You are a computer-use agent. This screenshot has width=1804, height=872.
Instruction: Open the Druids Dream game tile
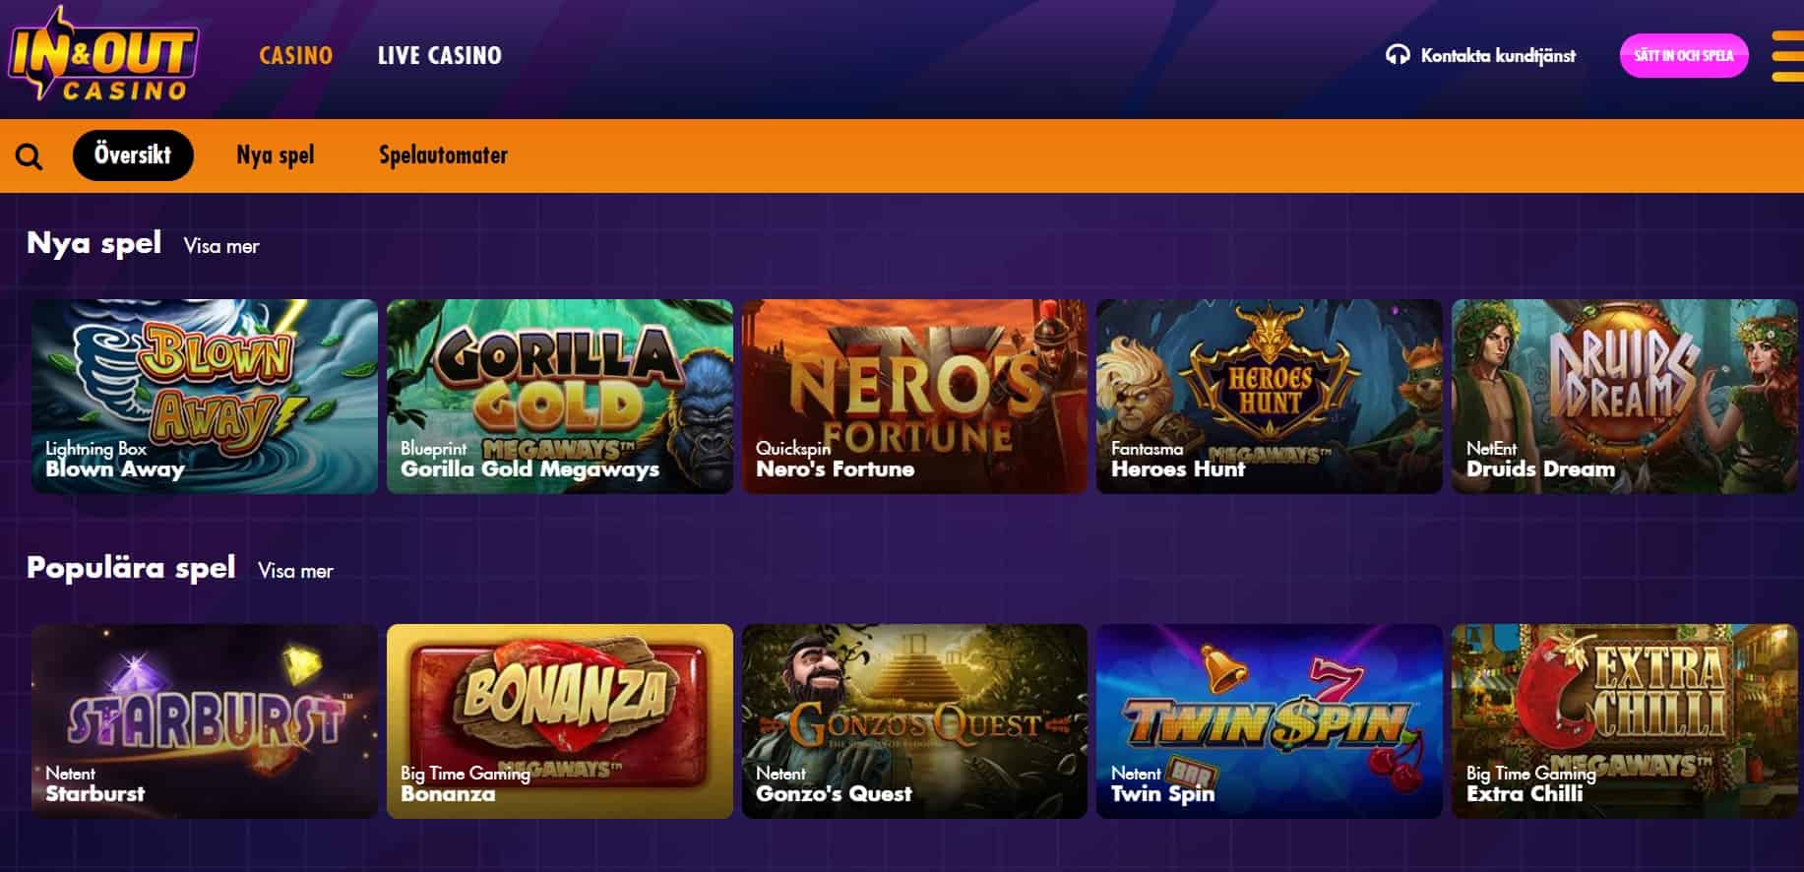coord(1625,397)
